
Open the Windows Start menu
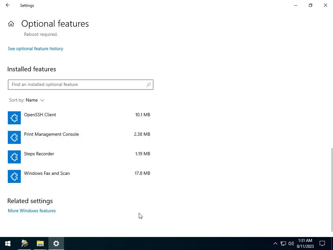coord(8,243)
